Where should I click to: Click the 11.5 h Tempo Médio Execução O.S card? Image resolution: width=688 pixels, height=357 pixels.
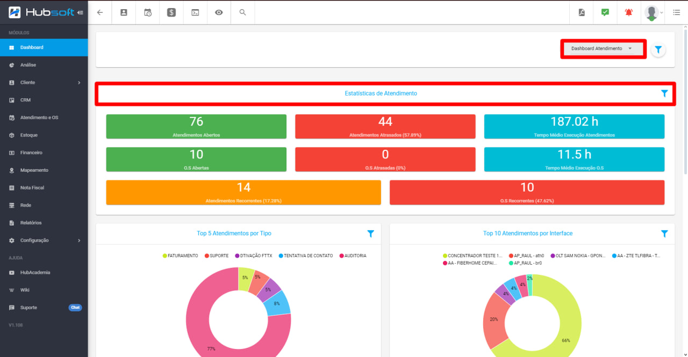[x=574, y=159]
